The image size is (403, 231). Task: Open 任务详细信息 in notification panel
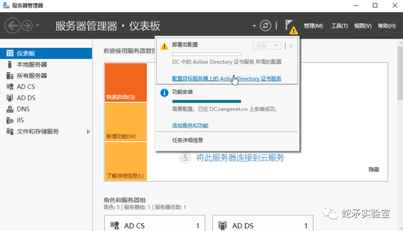coord(187,140)
